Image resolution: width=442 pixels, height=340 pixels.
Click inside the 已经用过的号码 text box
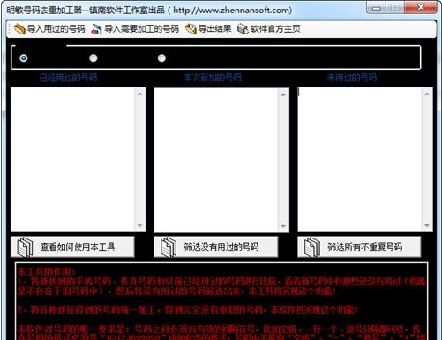(72, 160)
